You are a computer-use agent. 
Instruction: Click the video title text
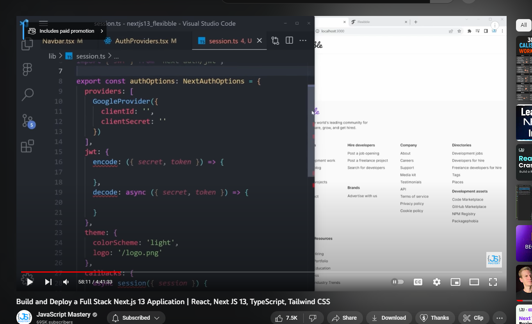[x=173, y=302]
